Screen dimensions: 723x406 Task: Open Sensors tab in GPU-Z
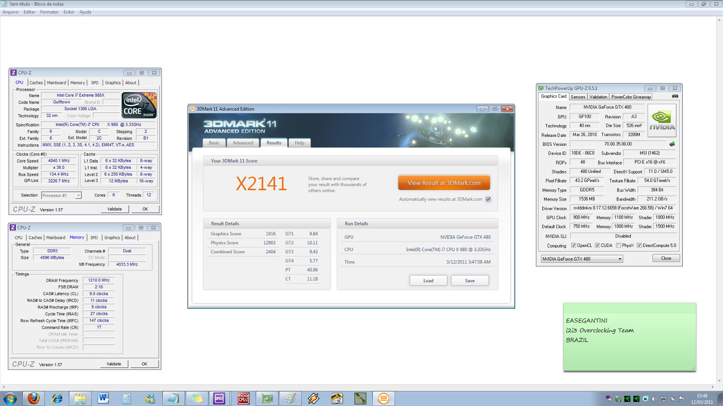[578, 97]
